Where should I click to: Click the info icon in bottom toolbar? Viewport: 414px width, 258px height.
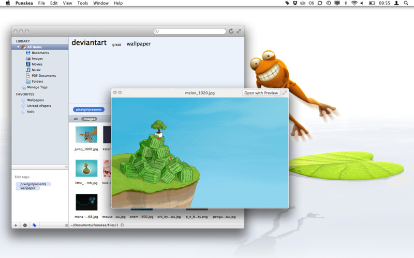coord(25,225)
